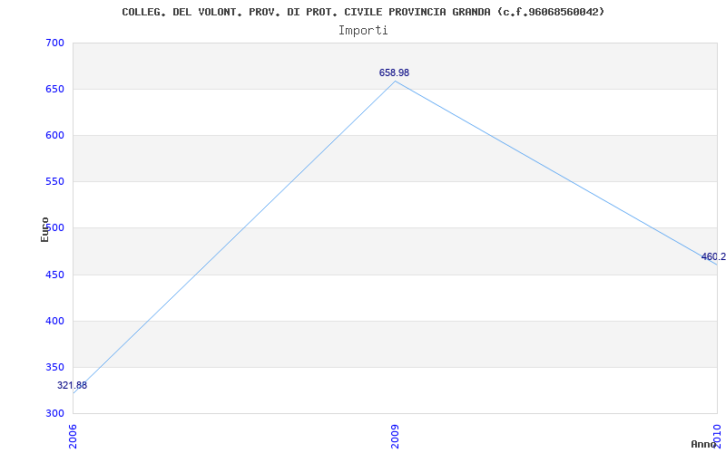Screen dimensions: 726x453
Task: Click the 321.88 data point label
Action: coord(73,386)
